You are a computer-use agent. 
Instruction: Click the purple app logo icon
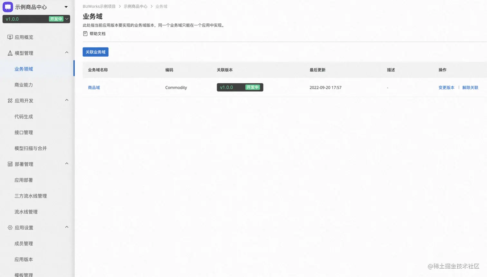coord(8,7)
